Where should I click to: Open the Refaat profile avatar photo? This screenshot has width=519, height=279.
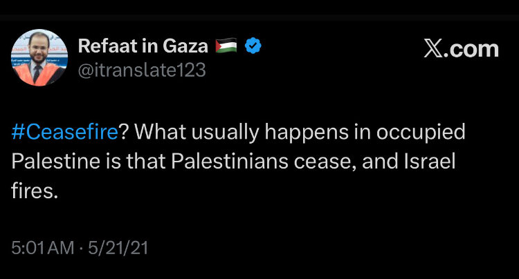39,58
